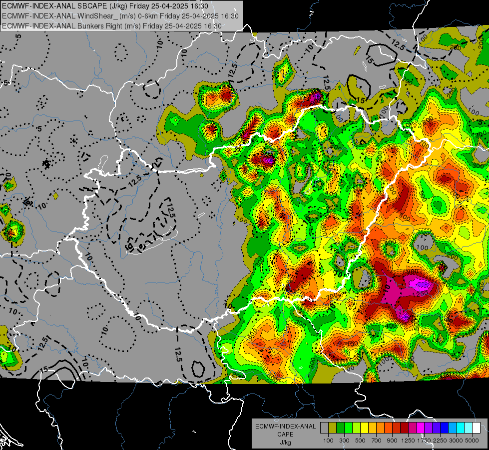This screenshot has height=450, width=489.
Task: Select the dark maroon legend swatch
Action: coord(404,428)
